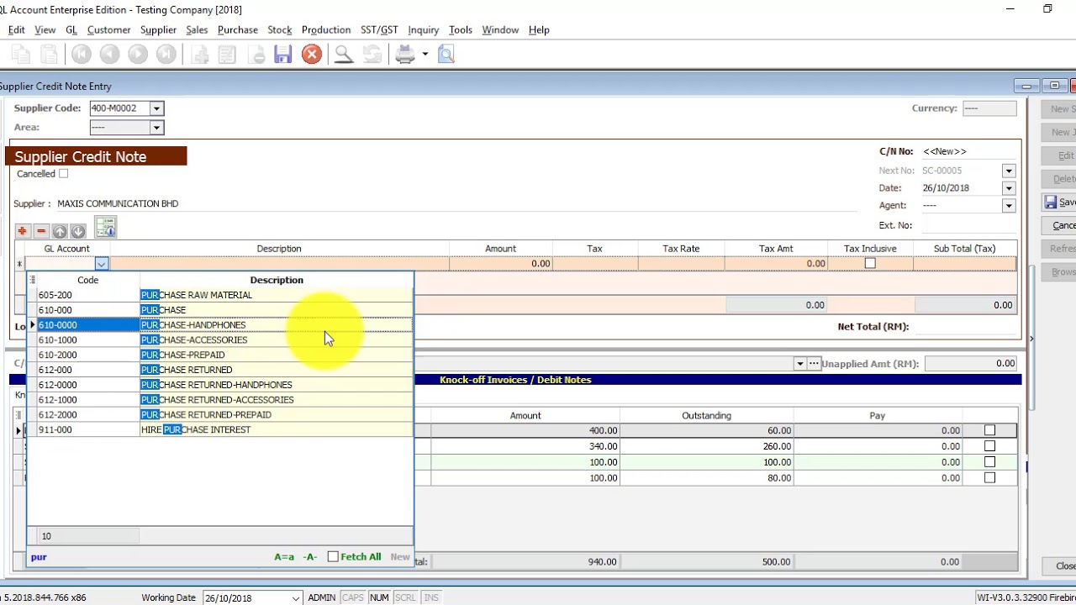This screenshot has height=605, width=1076.
Task: Open the Next No dropdown
Action: [1008, 171]
